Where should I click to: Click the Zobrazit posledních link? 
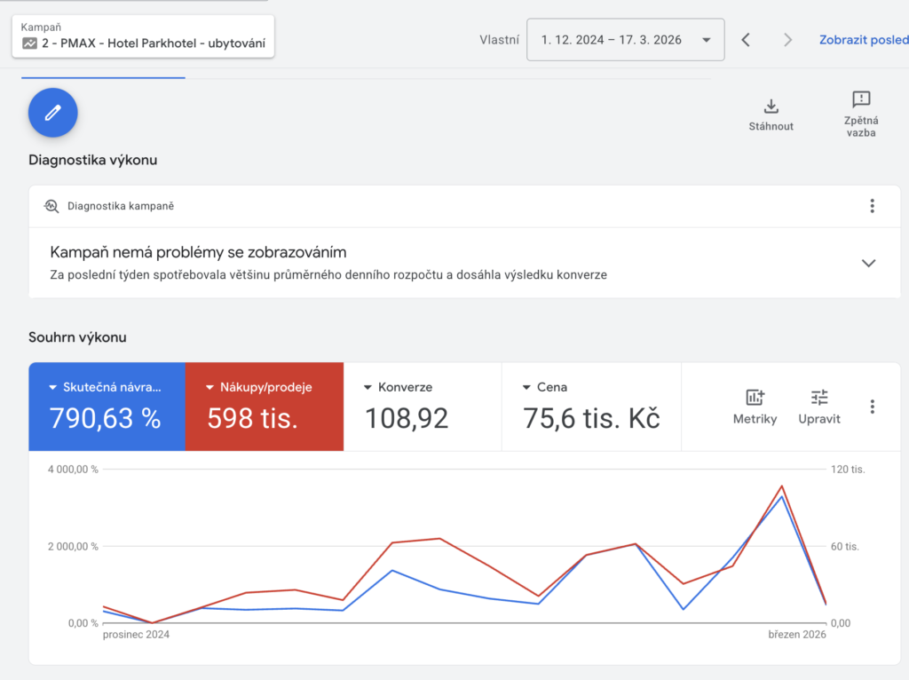(x=863, y=40)
